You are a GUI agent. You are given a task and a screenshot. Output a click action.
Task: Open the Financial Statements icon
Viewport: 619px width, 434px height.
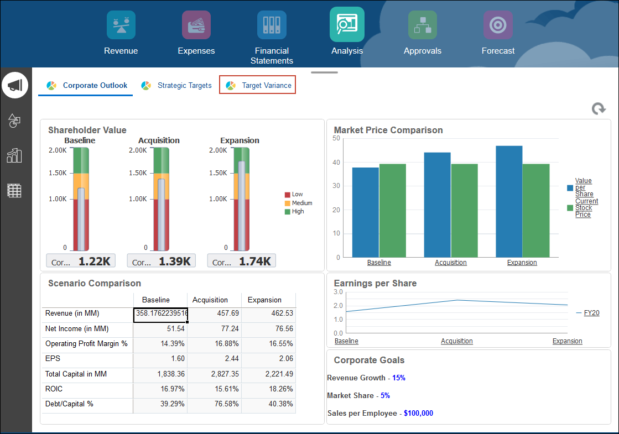click(x=272, y=24)
